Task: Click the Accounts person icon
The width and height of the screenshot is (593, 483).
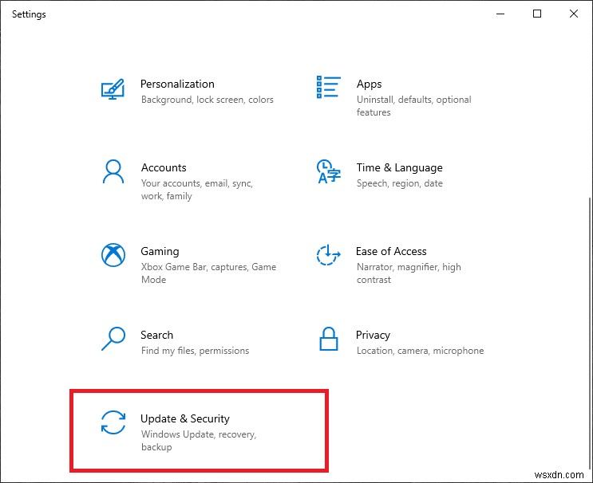Action: pos(113,171)
